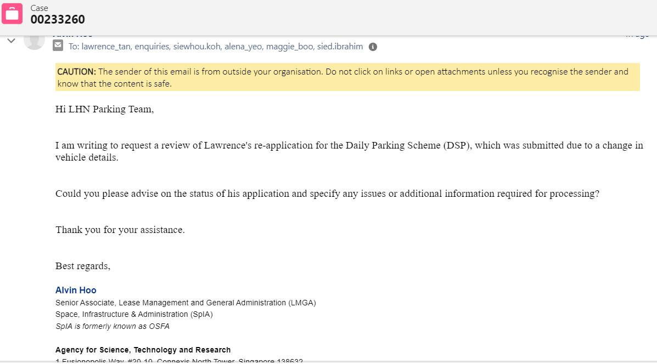Click the lawrence_tan recipient link
The height and width of the screenshot is (364, 657).
[x=106, y=47]
